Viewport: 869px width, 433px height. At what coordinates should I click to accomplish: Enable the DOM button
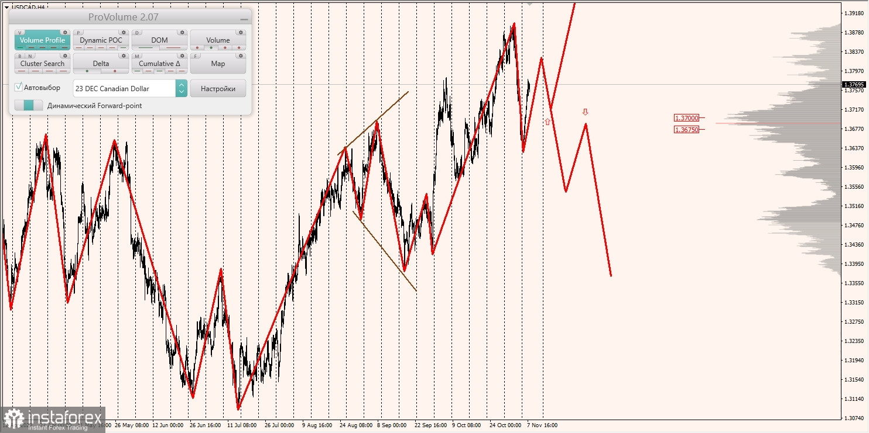point(159,40)
